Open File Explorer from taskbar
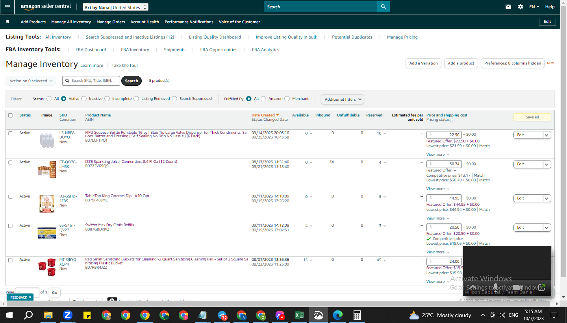The height and width of the screenshot is (323, 567). [48, 315]
